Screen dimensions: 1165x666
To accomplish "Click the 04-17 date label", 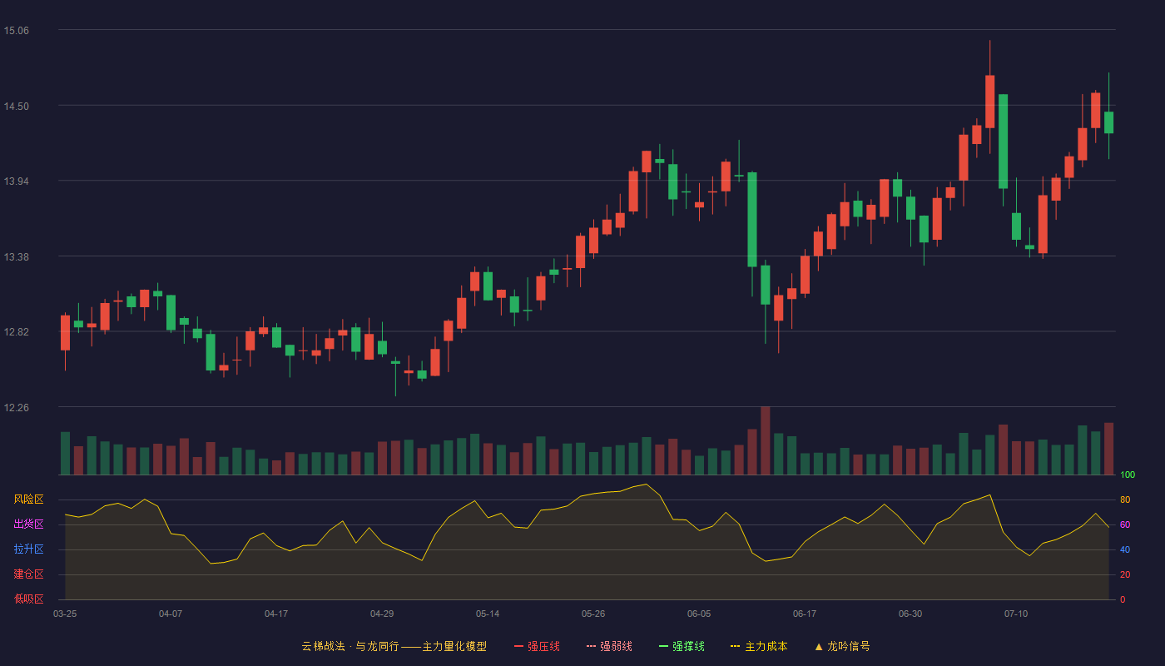I will pyautogui.click(x=276, y=614).
